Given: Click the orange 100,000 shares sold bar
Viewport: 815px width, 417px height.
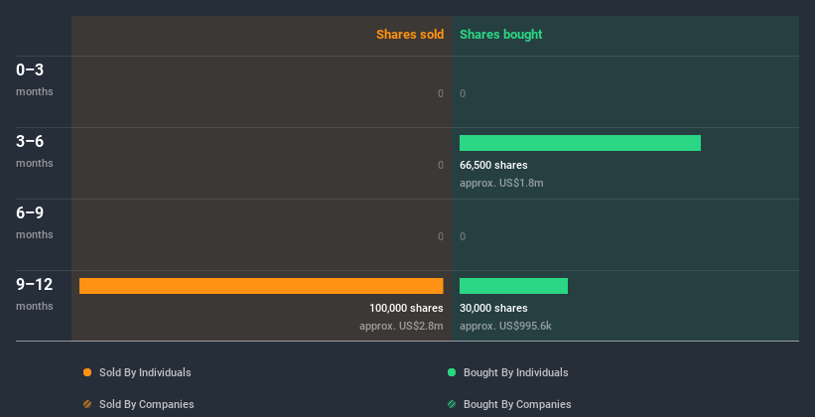Looking at the screenshot, I should click(261, 286).
